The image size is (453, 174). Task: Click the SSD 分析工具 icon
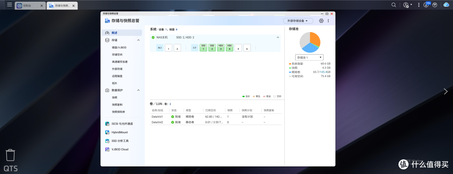click(107, 141)
